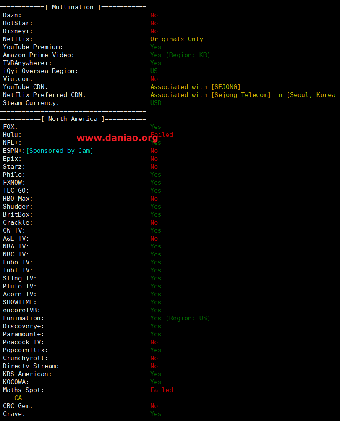Click the '[ North America ]' section header
This screenshot has width=340, height=421.
coord(73,119)
